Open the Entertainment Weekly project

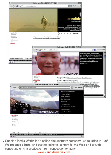(x=68, y=107)
